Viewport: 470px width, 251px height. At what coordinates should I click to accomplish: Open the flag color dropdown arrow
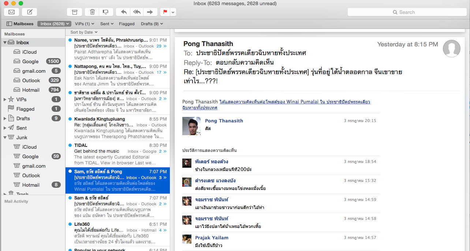(173, 12)
